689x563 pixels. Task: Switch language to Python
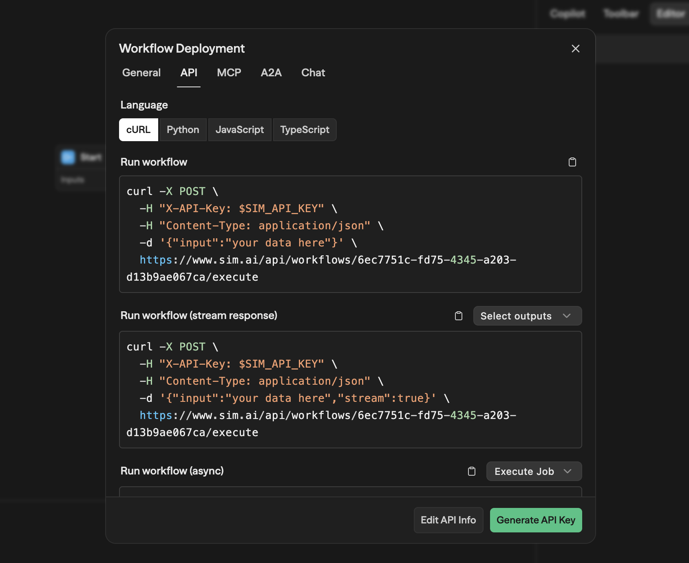click(183, 130)
